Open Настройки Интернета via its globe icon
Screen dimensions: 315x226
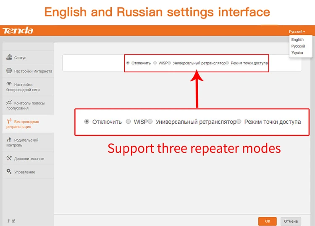(x=9, y=71)
